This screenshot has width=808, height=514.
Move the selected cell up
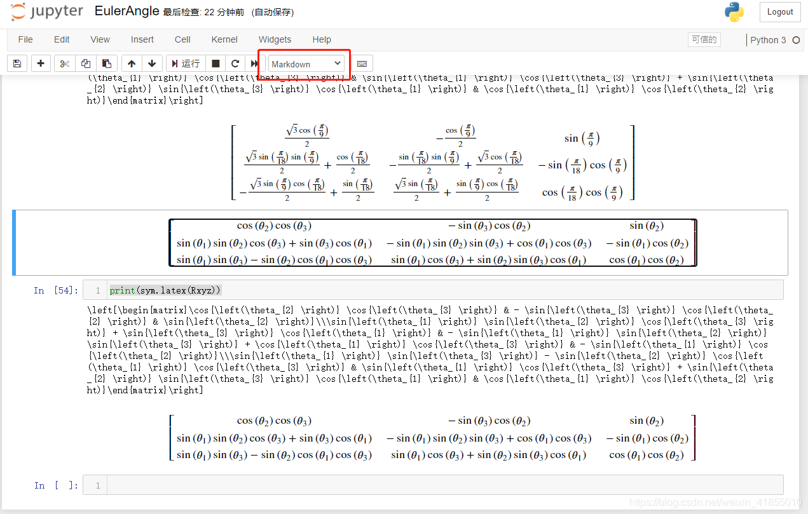[x=132, y=63]
